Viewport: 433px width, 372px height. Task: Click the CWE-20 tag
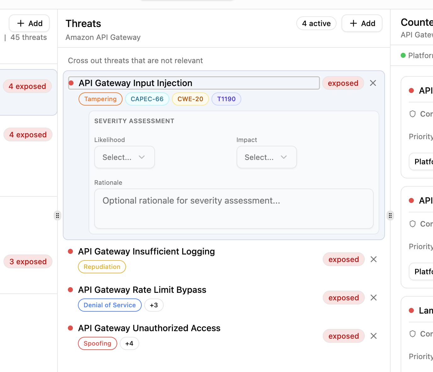190,99
